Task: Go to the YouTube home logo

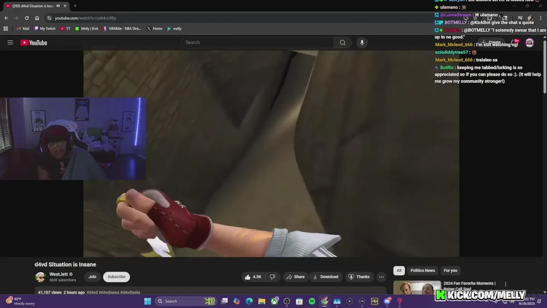Action: click(34, 42)
